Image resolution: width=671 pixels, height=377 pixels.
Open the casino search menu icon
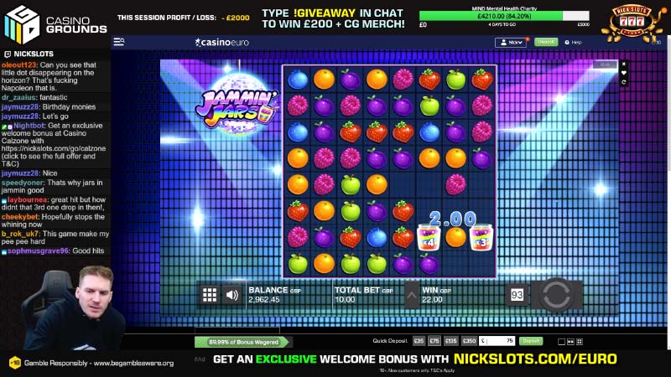118,41
